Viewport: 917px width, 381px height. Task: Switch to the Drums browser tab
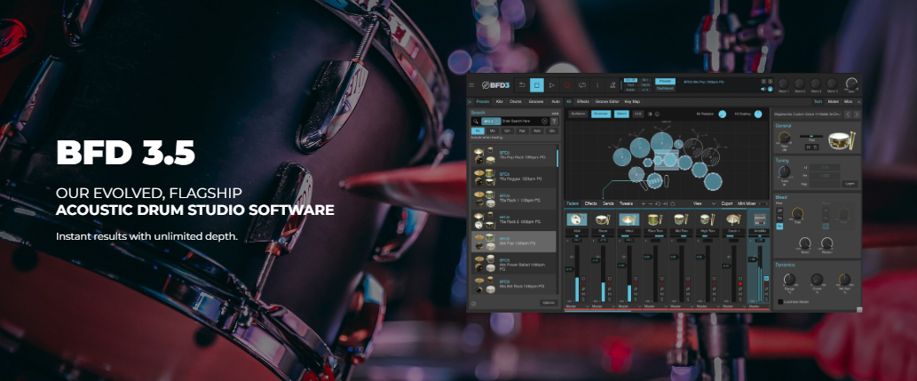click(515, 101)
